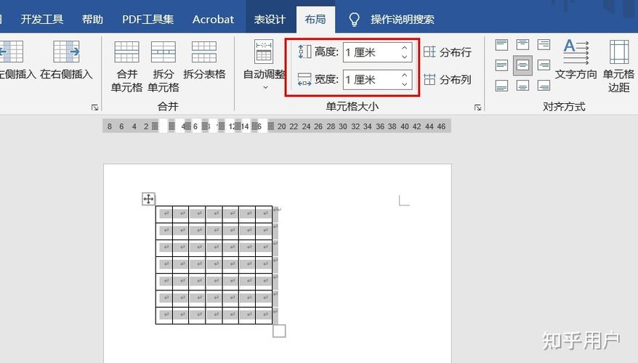Select Align Top Left icon
638x363 pixels.
[x=501, y=45]
